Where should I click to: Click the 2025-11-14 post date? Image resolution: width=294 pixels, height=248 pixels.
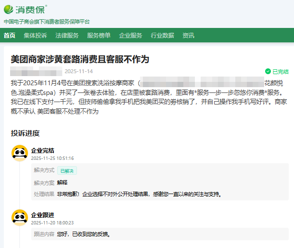[x=82, y=71]
